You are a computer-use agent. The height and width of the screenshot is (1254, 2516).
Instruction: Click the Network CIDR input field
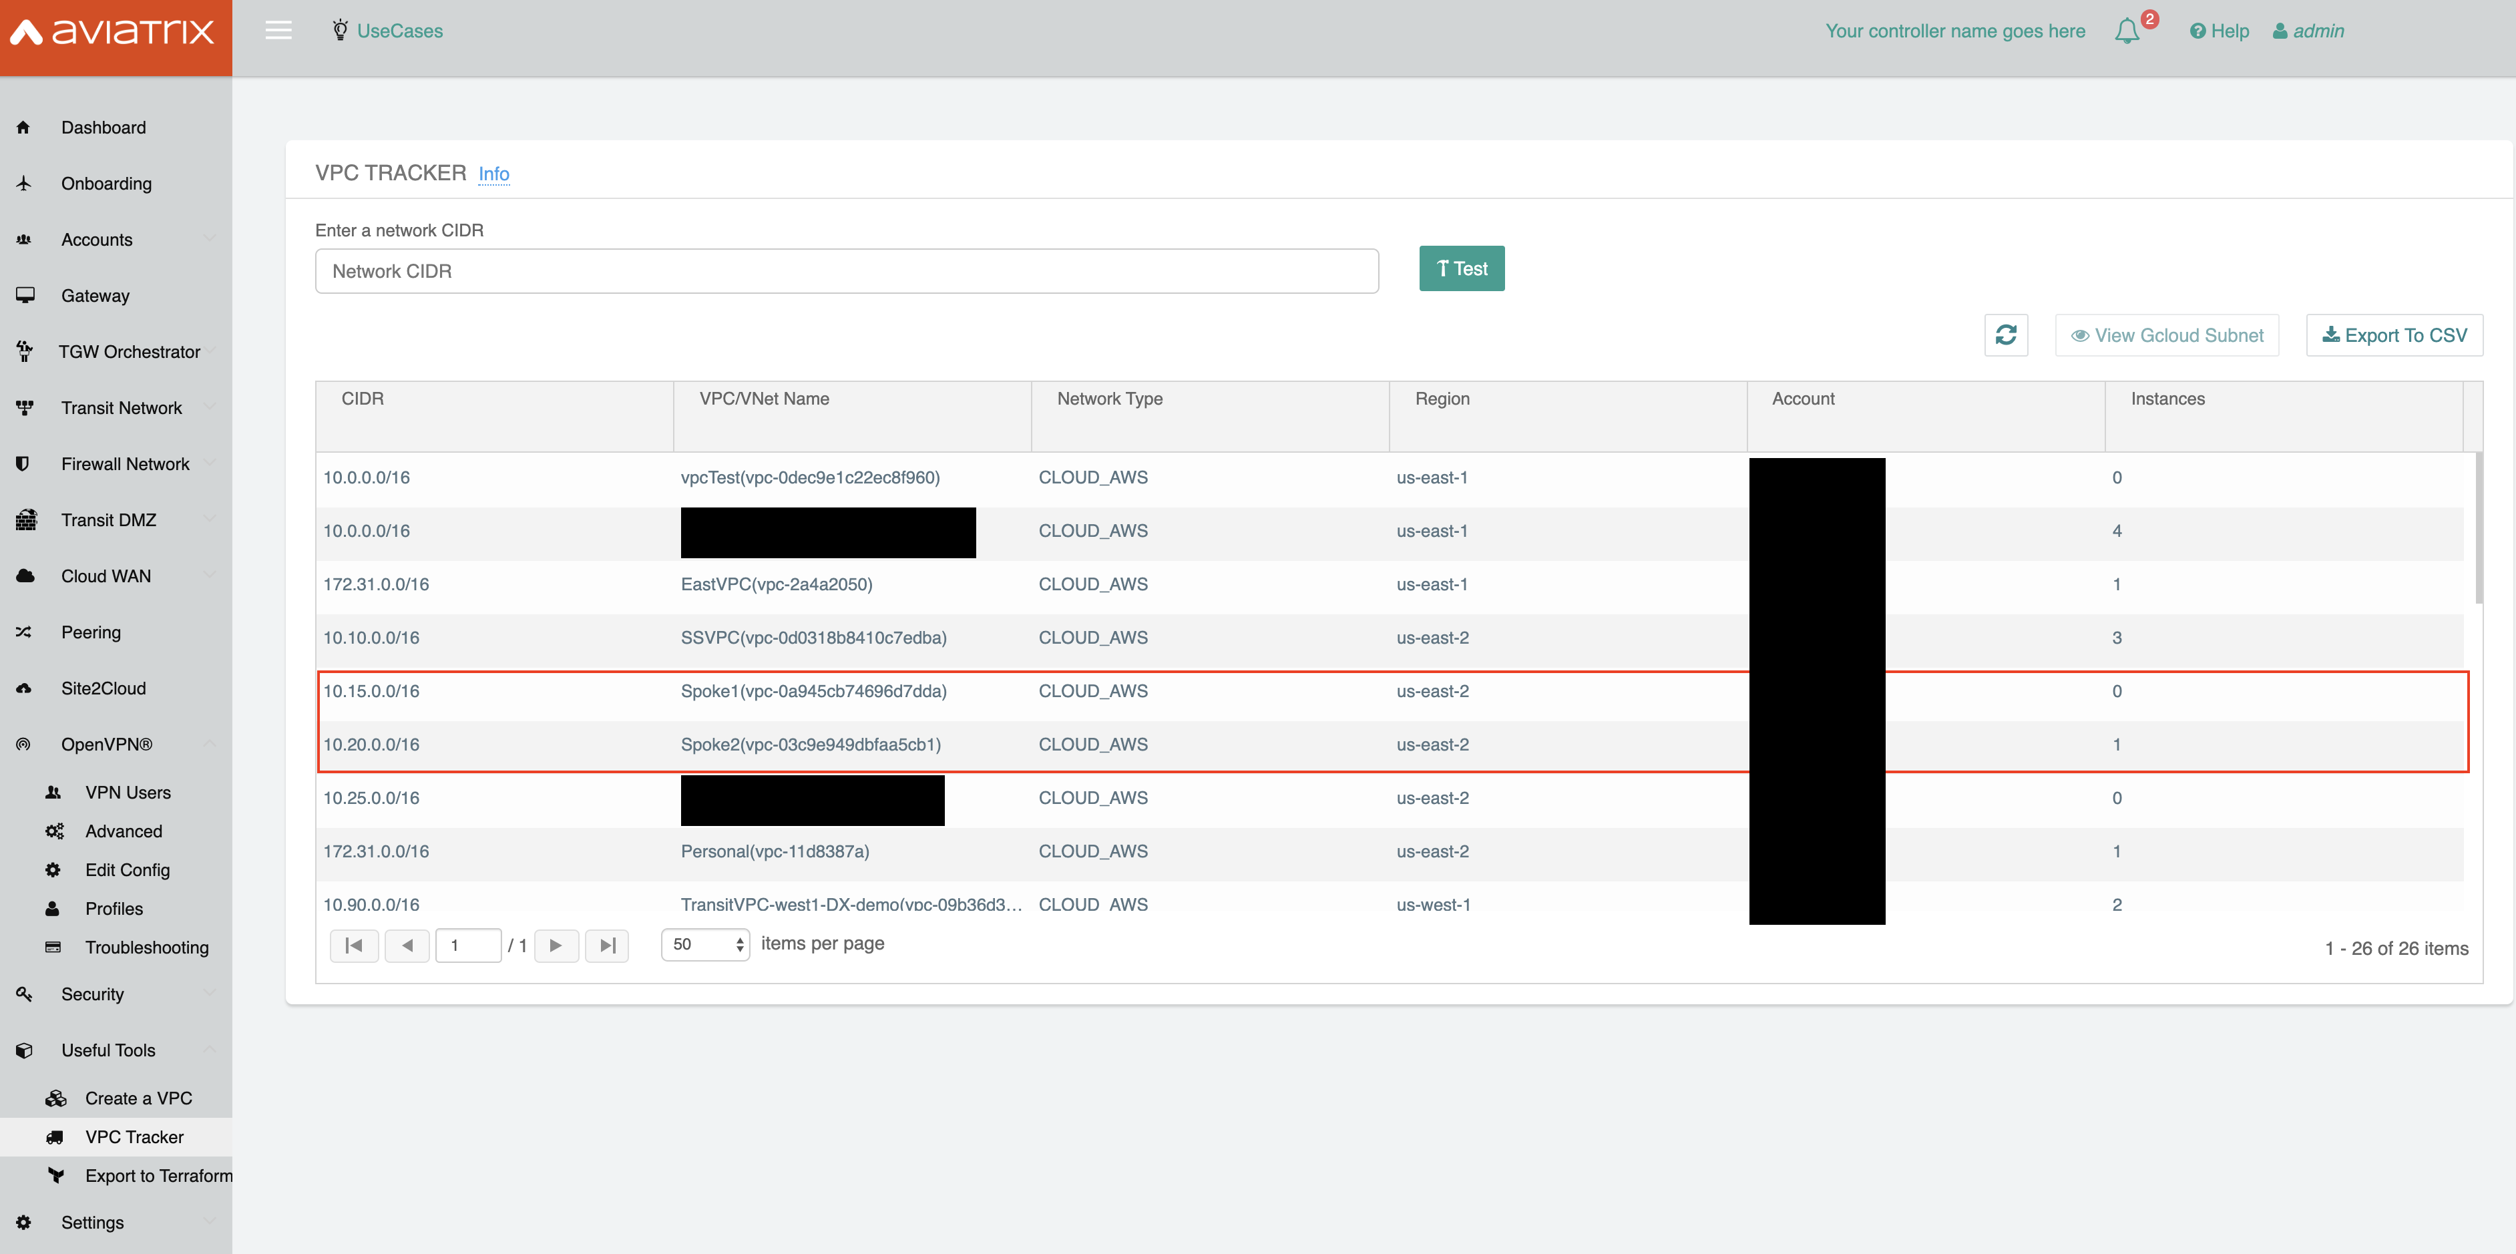pyautogui.click(x=846, y=270)
